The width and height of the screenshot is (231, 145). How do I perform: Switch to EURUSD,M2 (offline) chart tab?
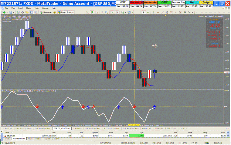pos(23,128)
